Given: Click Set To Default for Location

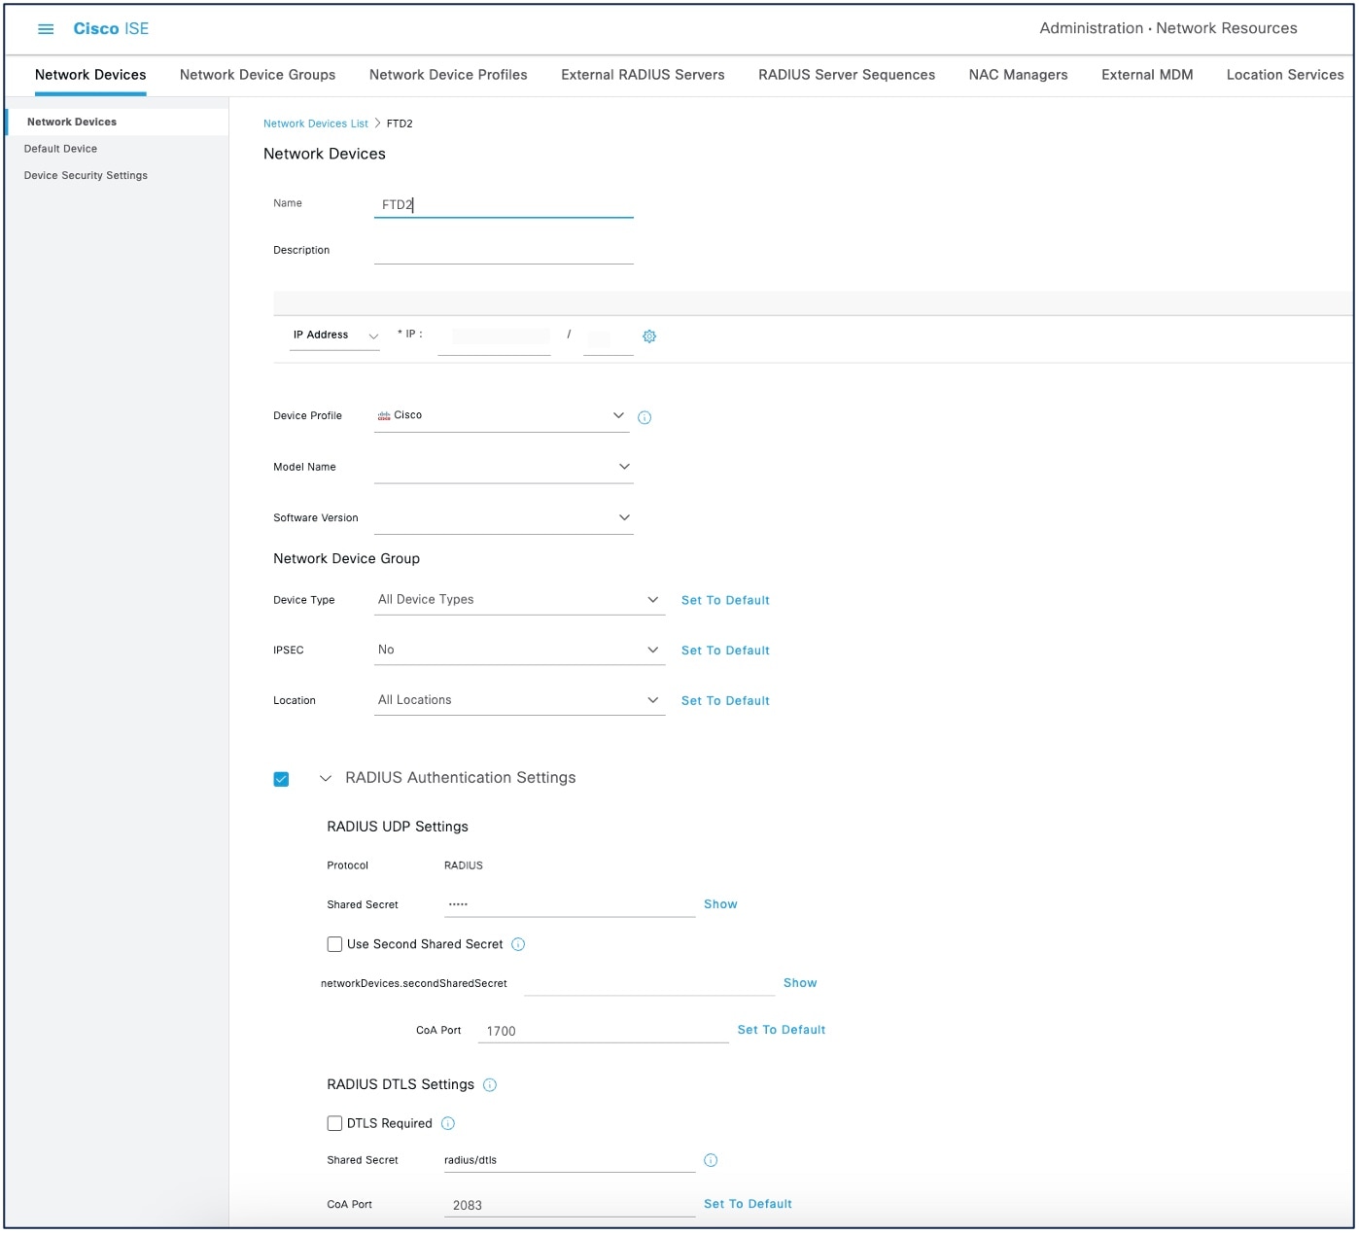Looking at the screenshot, I should pos(725,702).
